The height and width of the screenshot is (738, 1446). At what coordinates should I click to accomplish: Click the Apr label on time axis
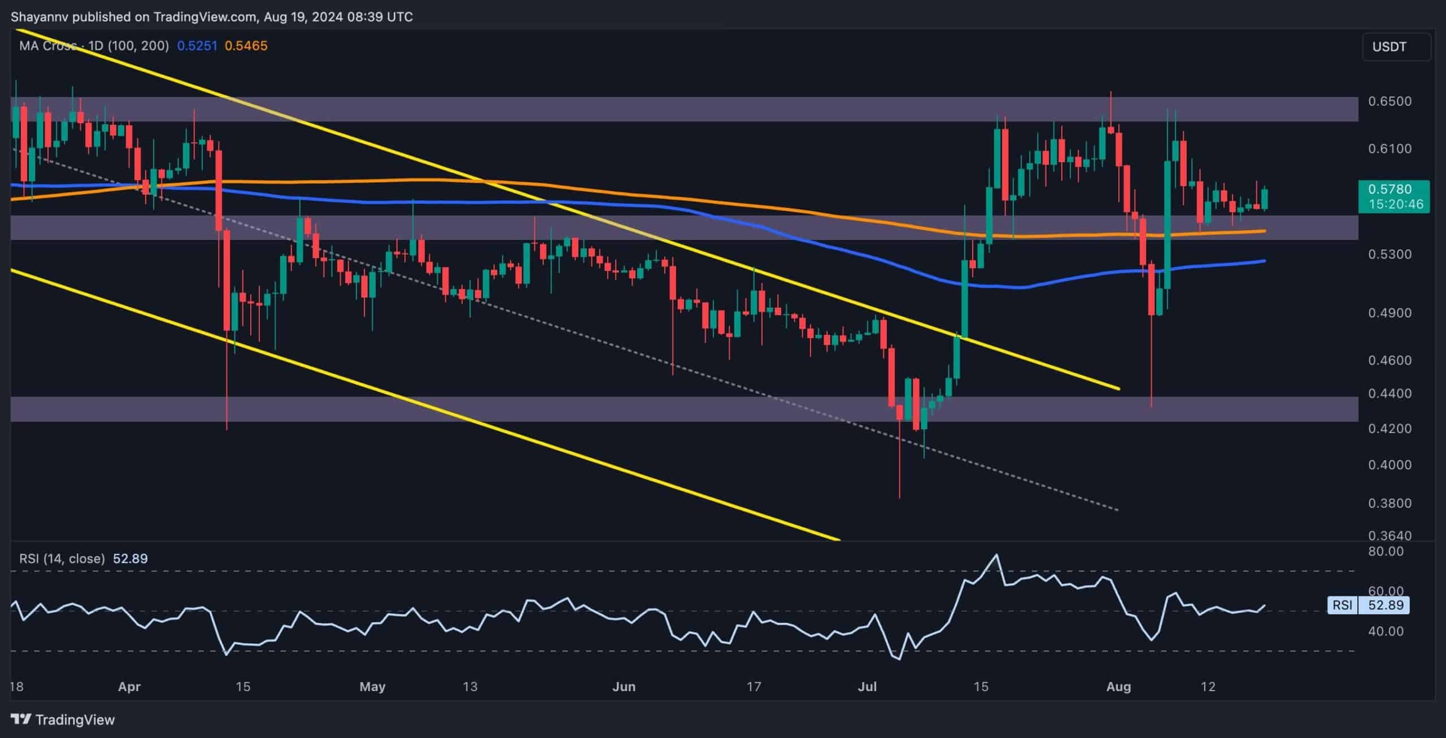coord(129,687)
